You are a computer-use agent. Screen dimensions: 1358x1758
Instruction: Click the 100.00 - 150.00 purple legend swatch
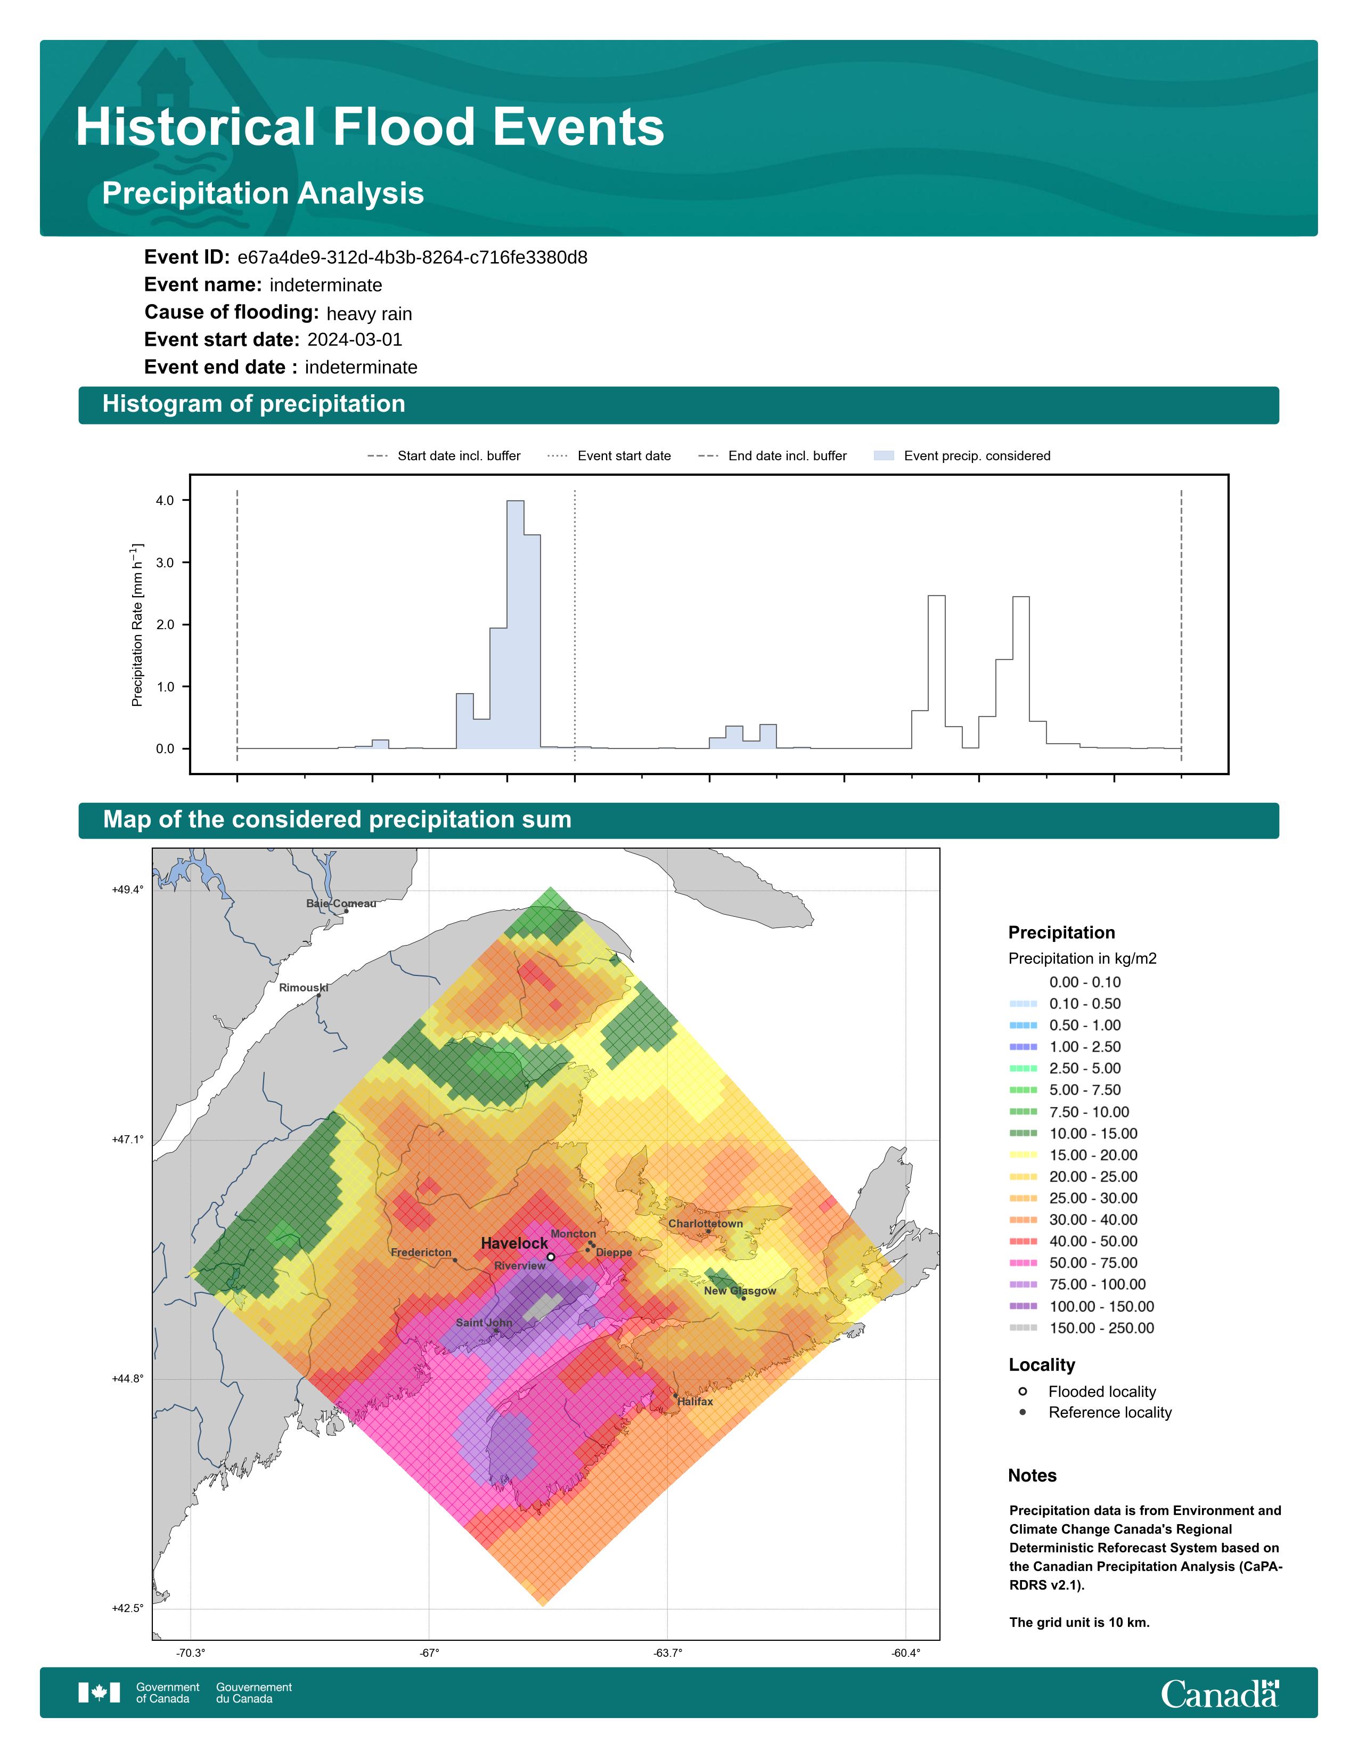pyautogui.click(x=1022, y=1306)
